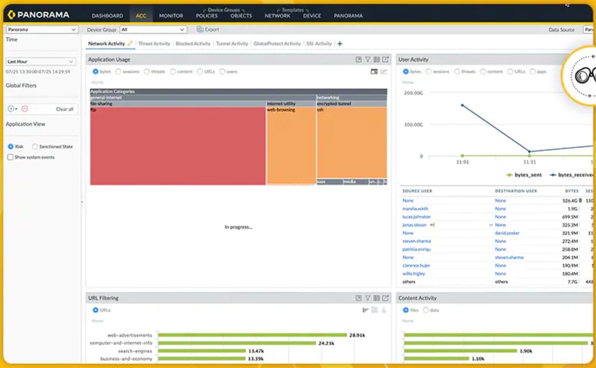Enable the Show system events checkbox
Image resolution: width=596 pixels, height=368 pixels.
10,157
